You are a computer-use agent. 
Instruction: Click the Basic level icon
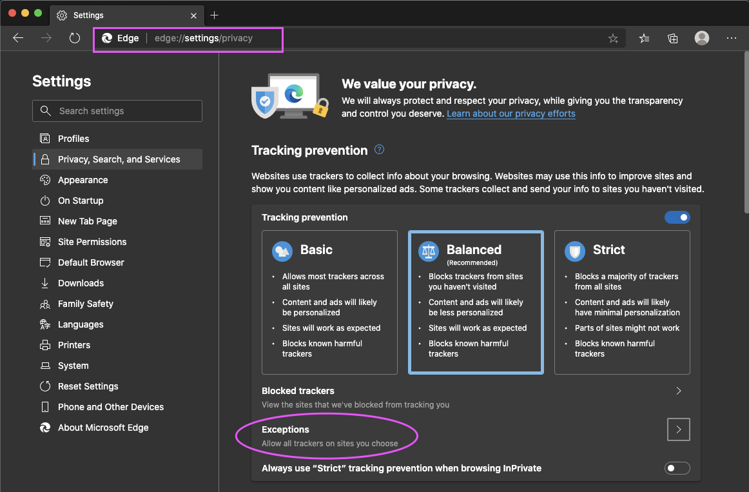click(x=282, y=251)
